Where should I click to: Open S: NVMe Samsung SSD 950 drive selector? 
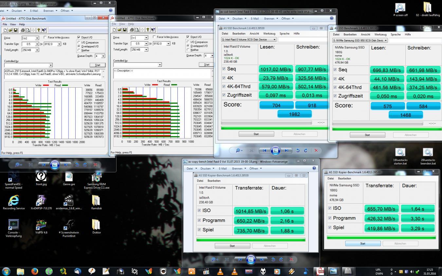coord(360,41)
